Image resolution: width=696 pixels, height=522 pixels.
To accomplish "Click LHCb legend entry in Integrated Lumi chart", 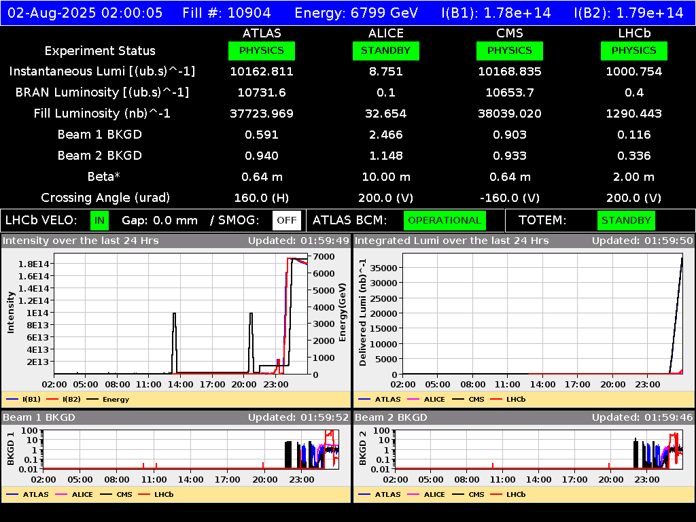I will (x=508, y=399).
